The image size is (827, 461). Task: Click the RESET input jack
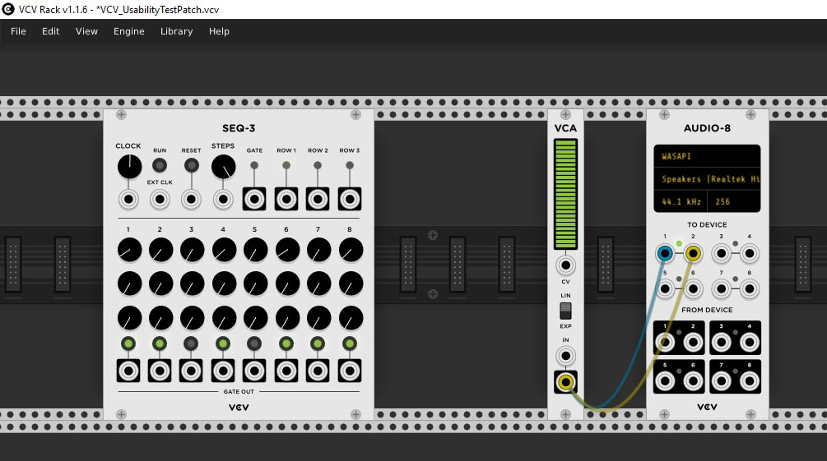[192, 200]
